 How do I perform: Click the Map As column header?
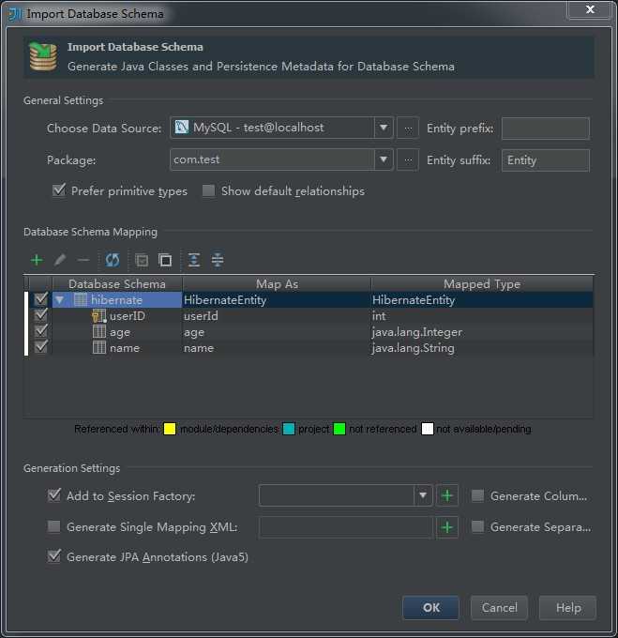[277, 283]
